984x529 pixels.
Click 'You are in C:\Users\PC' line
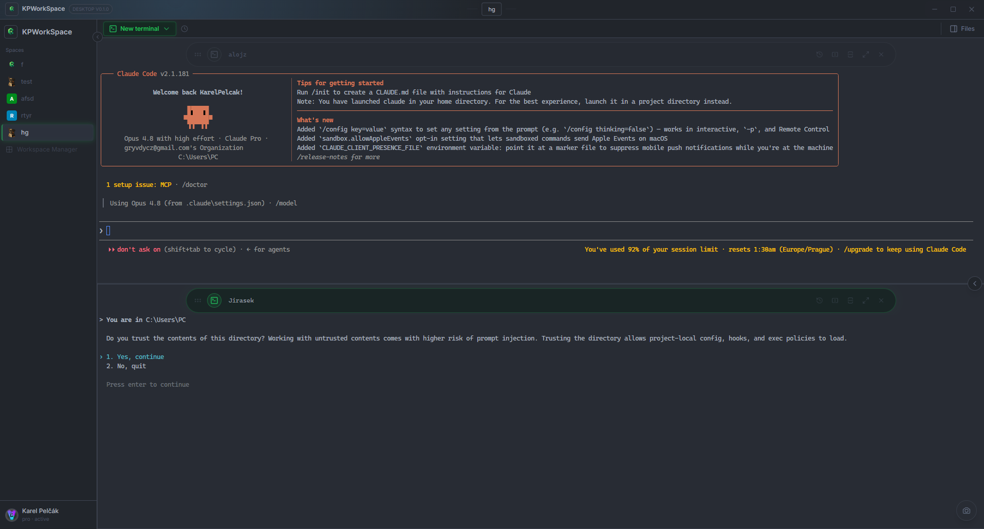146,320
